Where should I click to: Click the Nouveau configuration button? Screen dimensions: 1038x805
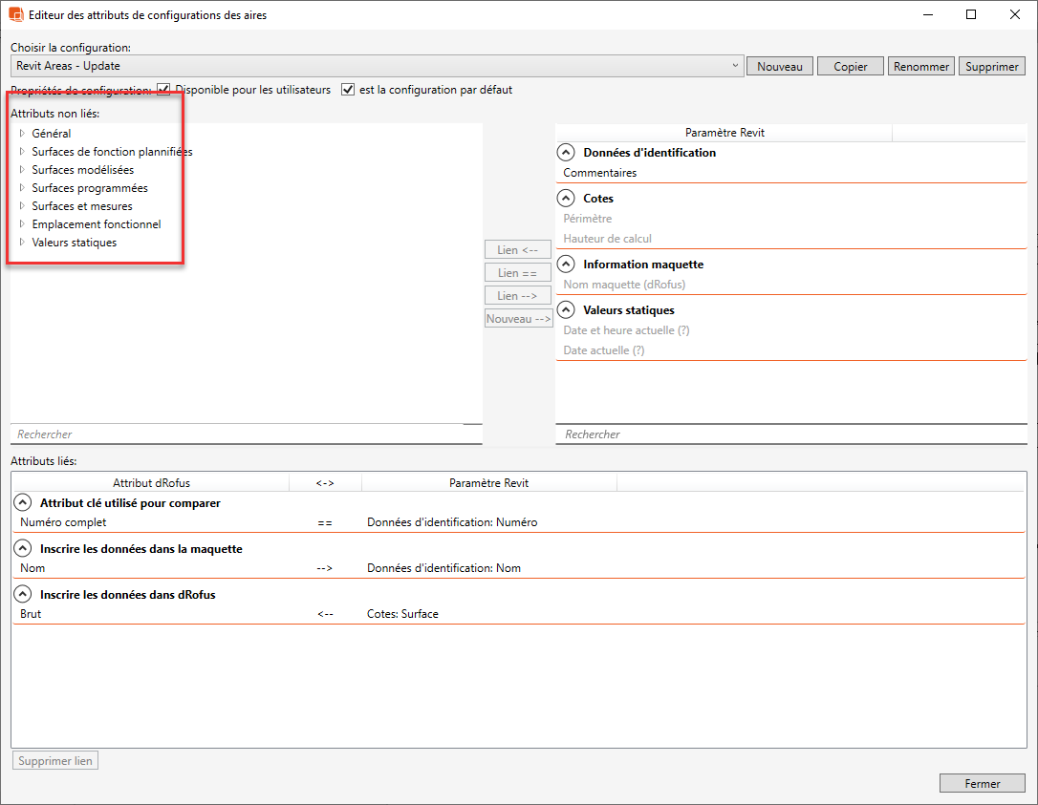779,66
